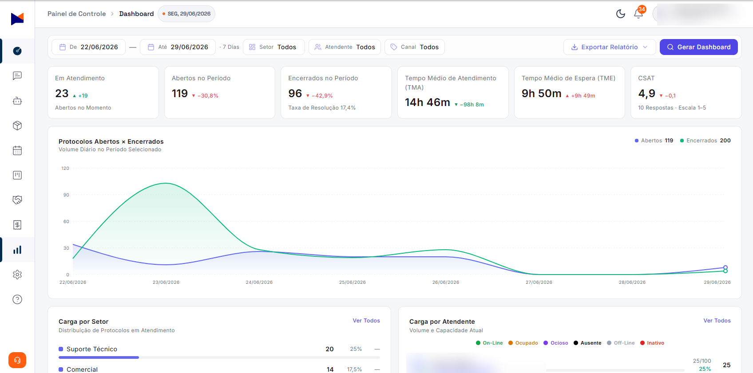Open Ver Todos in Carga por Atendente
This screenshot has height=373, width=753.
[x=717, y=321]
